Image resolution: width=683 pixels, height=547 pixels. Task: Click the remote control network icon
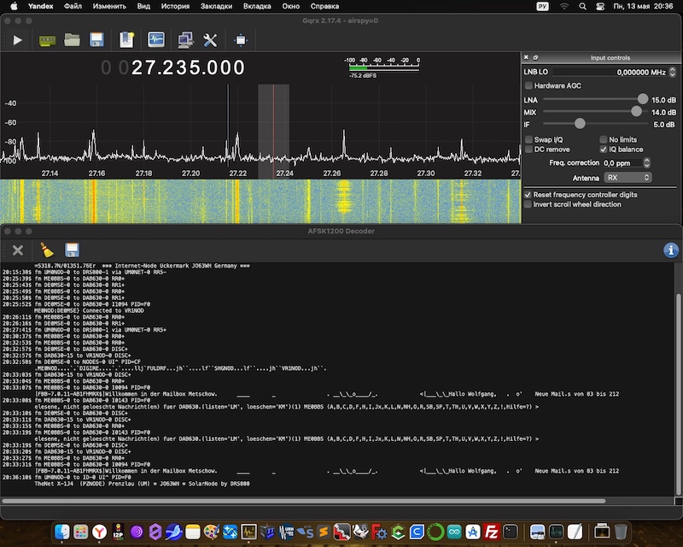(x=184, y=39)
